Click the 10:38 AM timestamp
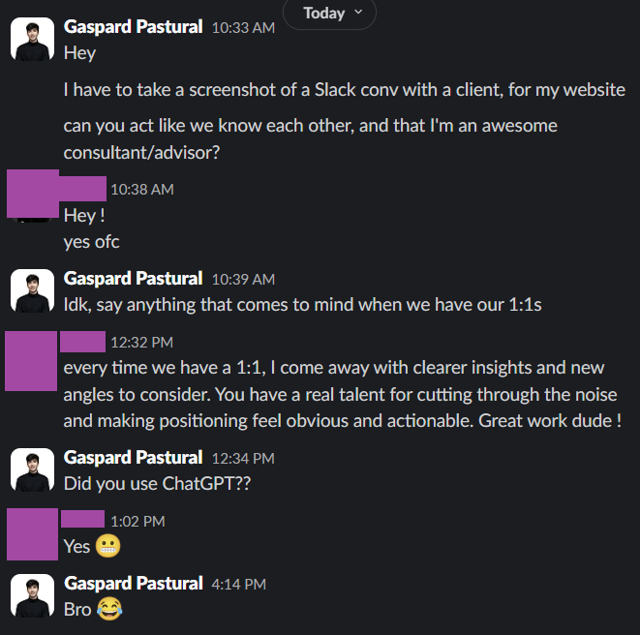The image size is (640, 635). pyautogui.click(x=141, y=190)
